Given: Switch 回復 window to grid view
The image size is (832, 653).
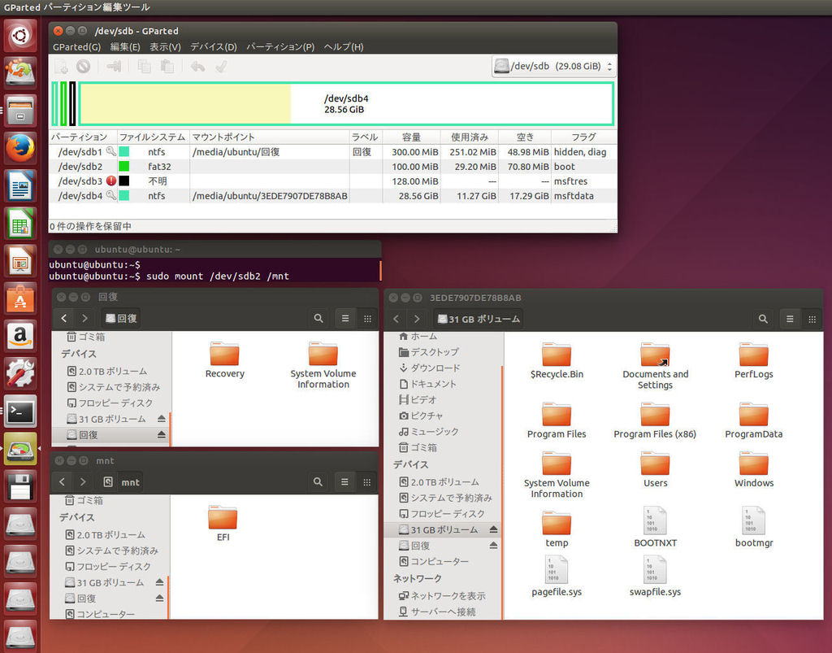Looking at the screenshot, I should (x=367, y=318).
